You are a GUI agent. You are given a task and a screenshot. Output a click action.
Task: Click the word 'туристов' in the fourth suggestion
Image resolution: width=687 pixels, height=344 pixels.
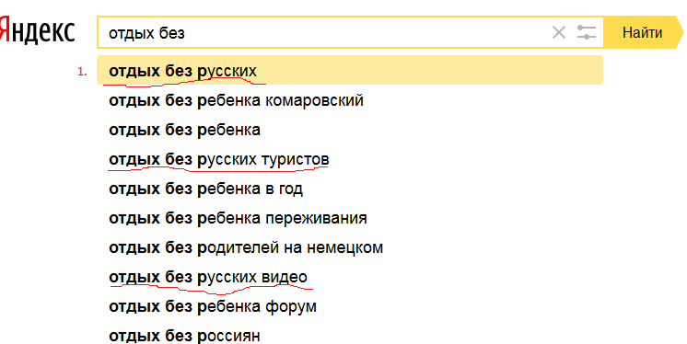click(x=296, y=159)
